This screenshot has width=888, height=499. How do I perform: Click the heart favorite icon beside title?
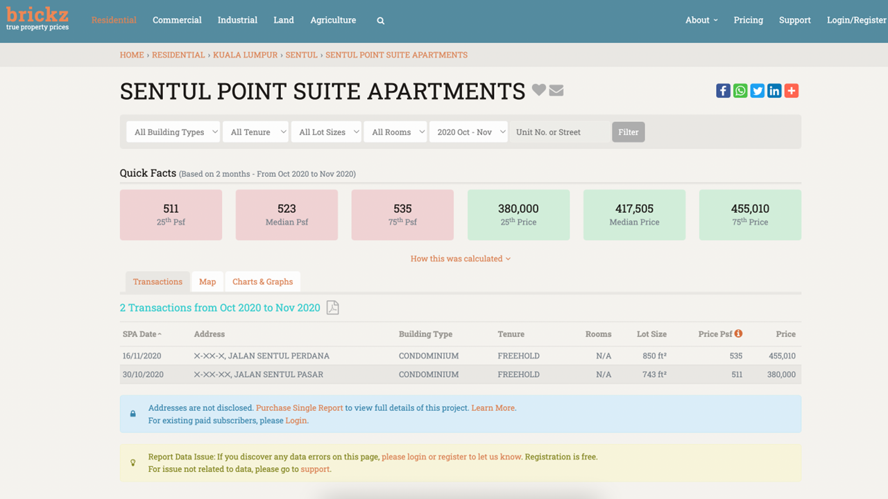539,90
